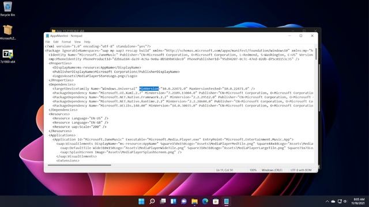369x207 pixels.
Task: Select the Microsoft.Z... package desktop icon
Action: point(7,32)
